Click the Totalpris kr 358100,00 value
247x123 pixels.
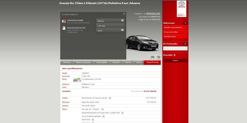pos(152,14)
